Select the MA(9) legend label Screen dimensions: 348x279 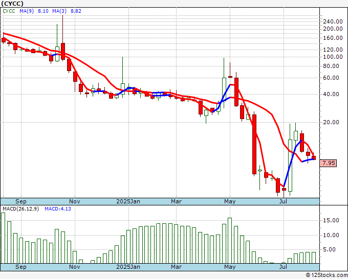(27, 11)
